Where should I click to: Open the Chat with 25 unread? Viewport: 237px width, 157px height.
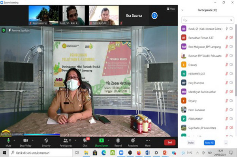[85, 142]
